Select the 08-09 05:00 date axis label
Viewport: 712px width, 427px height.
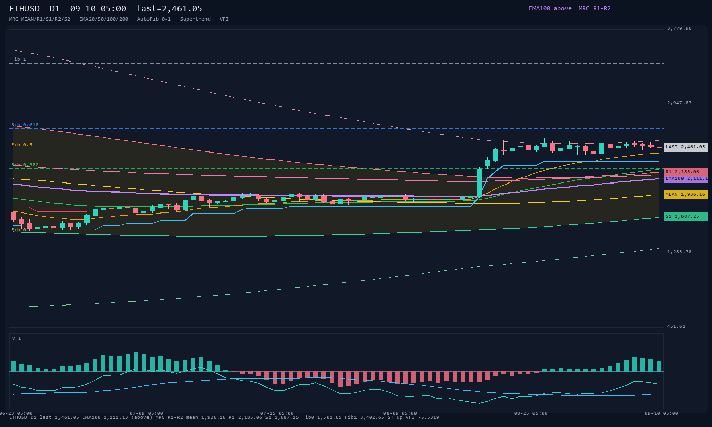coord(400,413)
